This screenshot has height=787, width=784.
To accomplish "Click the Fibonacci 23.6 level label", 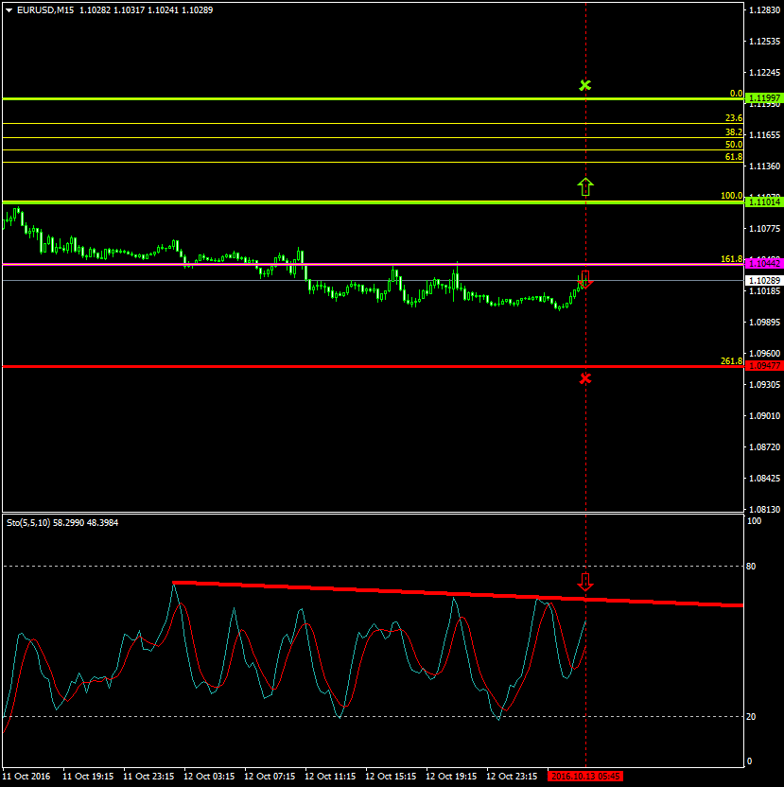I will tap(733, 118).
